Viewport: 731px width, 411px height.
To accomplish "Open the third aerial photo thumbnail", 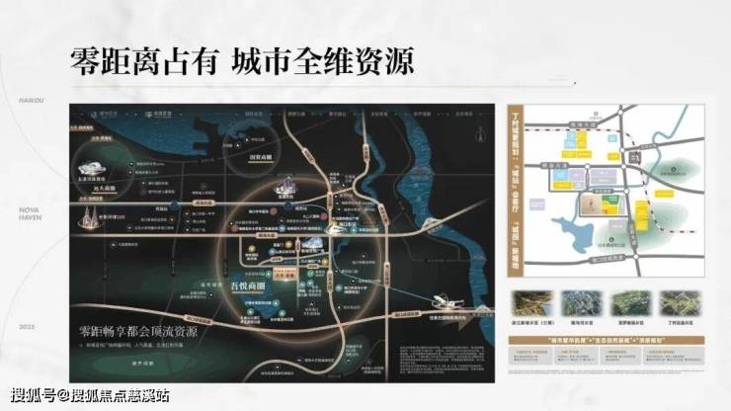I will [631, 303].
